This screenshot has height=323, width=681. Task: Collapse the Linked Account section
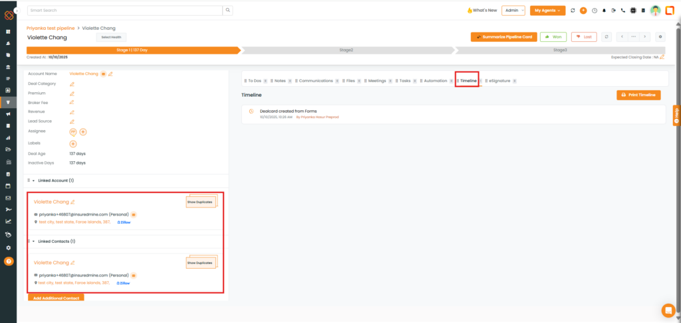click(33, 180)
